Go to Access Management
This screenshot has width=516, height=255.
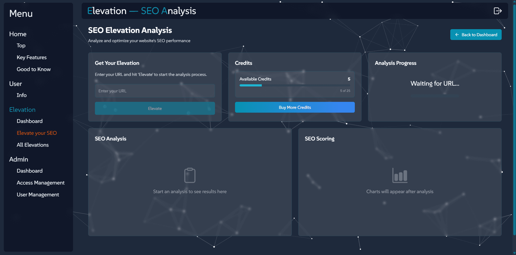pos(41,183)
